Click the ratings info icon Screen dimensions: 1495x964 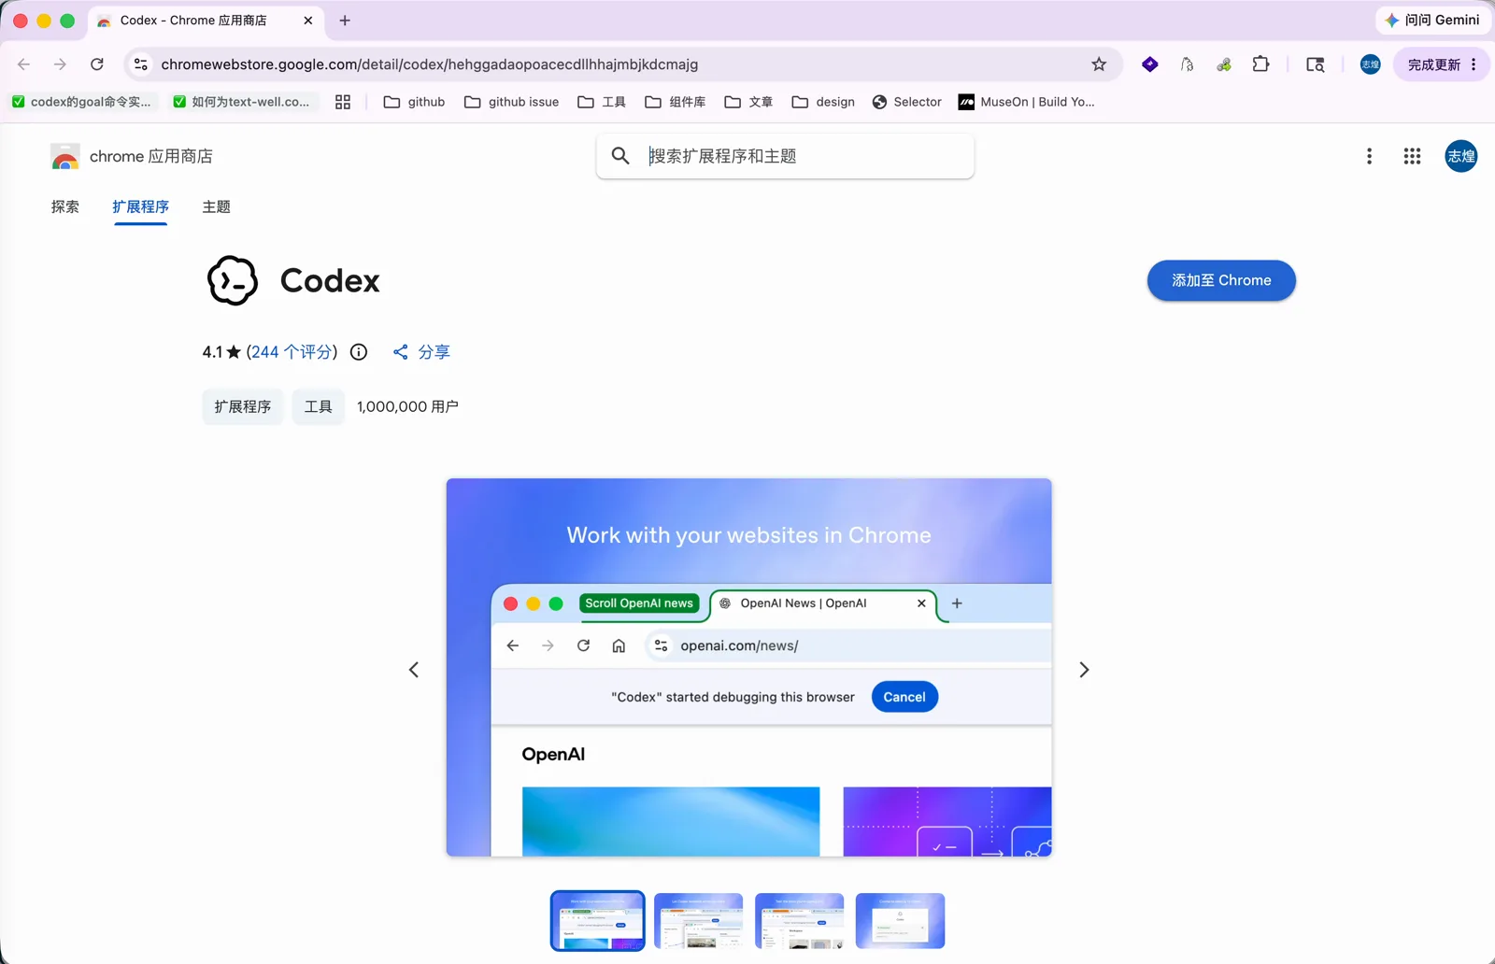[x=359, y=352]
